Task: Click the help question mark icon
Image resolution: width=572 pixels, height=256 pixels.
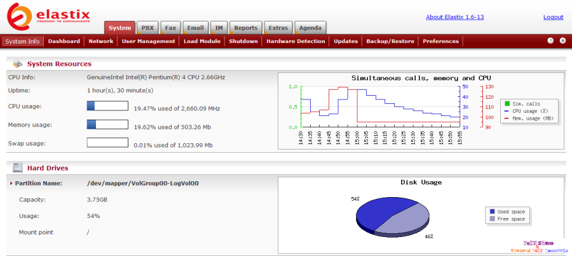Action: pyautogui.click(x=550, y=41)
